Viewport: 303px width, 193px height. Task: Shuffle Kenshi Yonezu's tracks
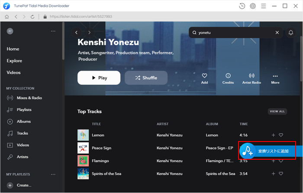[x=146, y=77]
